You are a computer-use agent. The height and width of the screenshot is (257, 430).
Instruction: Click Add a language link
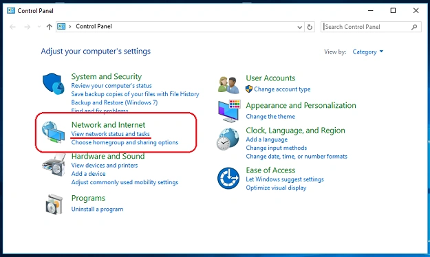[266, 139]
